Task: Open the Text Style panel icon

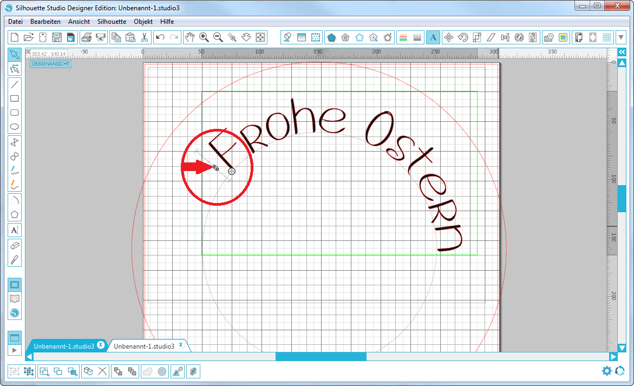Action: click(x=433, y=37)
